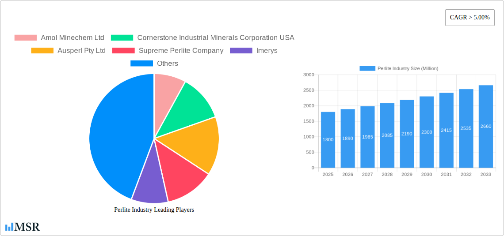Toggle the Others legend swatch
The width and height of the screenshot is (504, 236).
(x=141, y=63)
